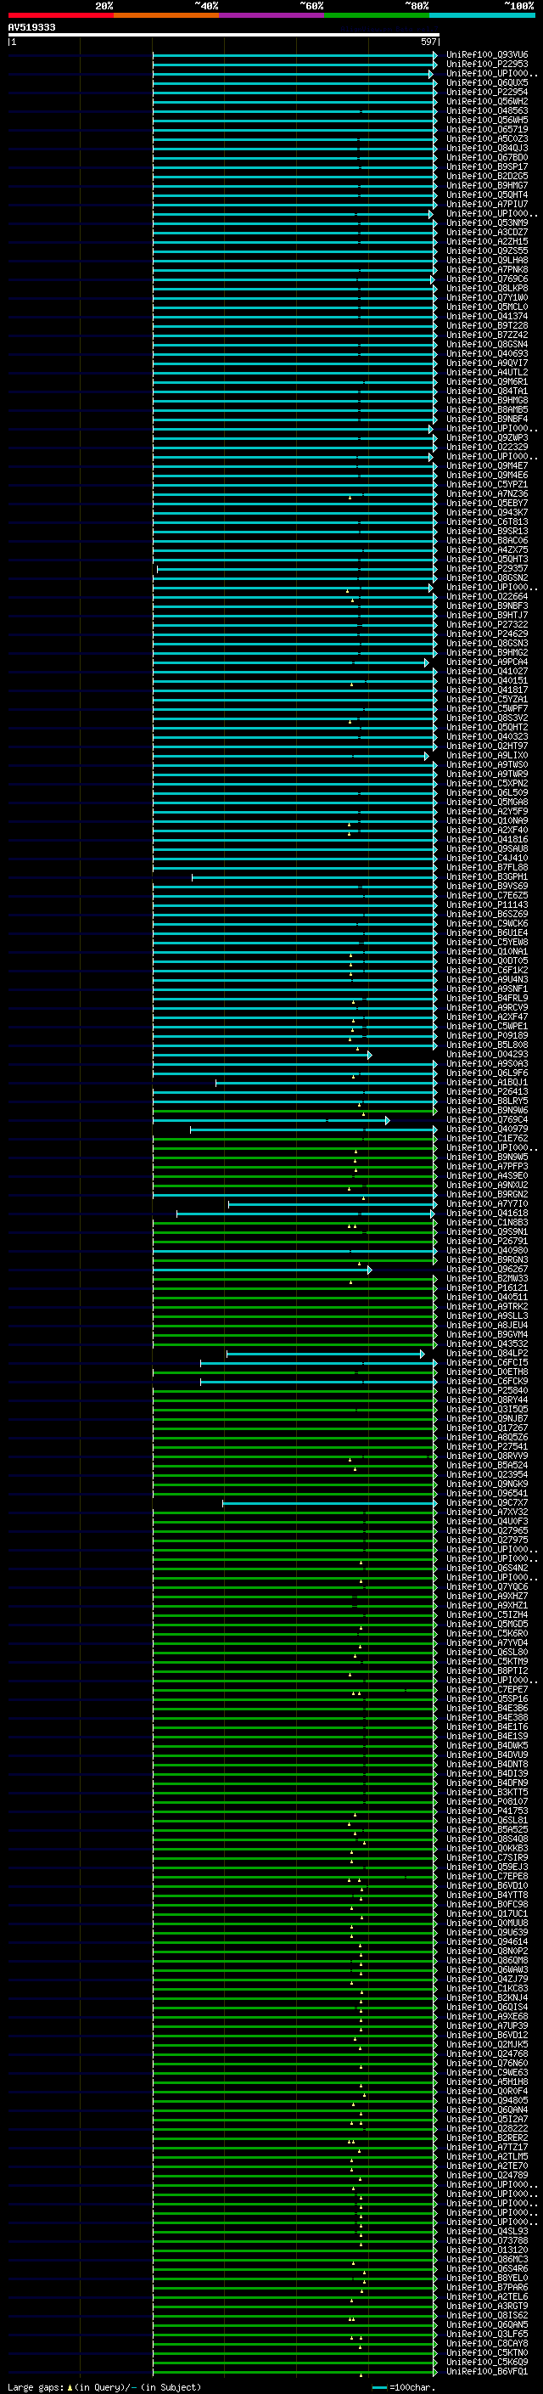Click the UniRef100_Q84LP2 label
543x2394 pixels.
[486, 1353]
